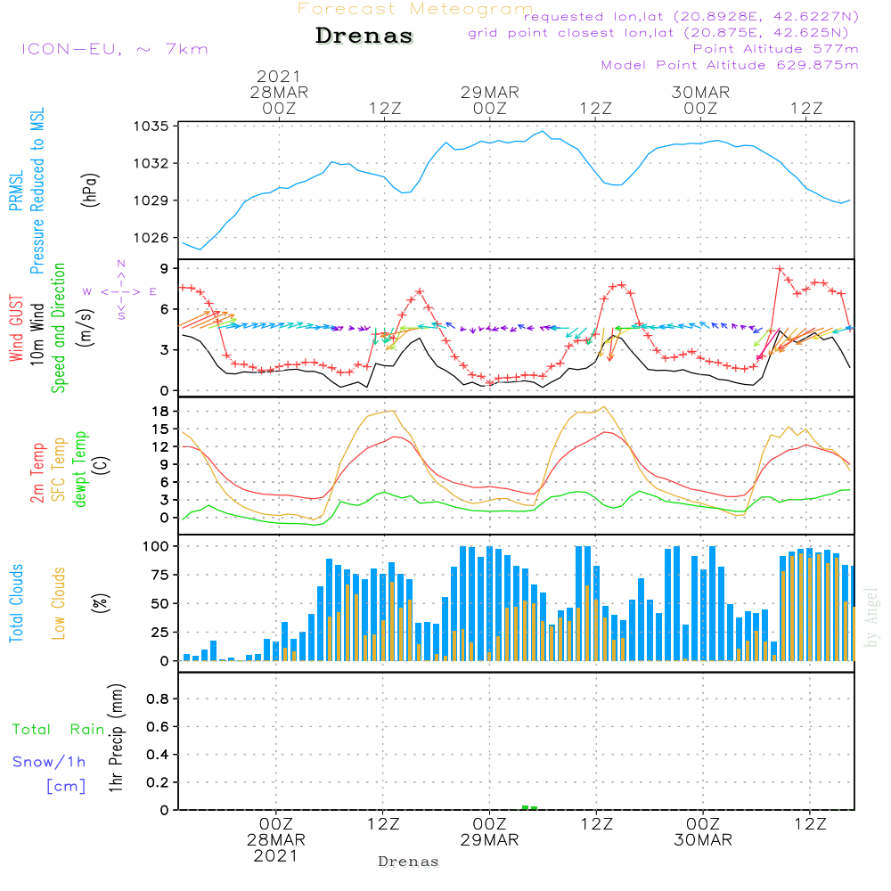
Task: Select the green 'dewpt Temp' label
Action: pyautogui.click(x=79, y=470)
